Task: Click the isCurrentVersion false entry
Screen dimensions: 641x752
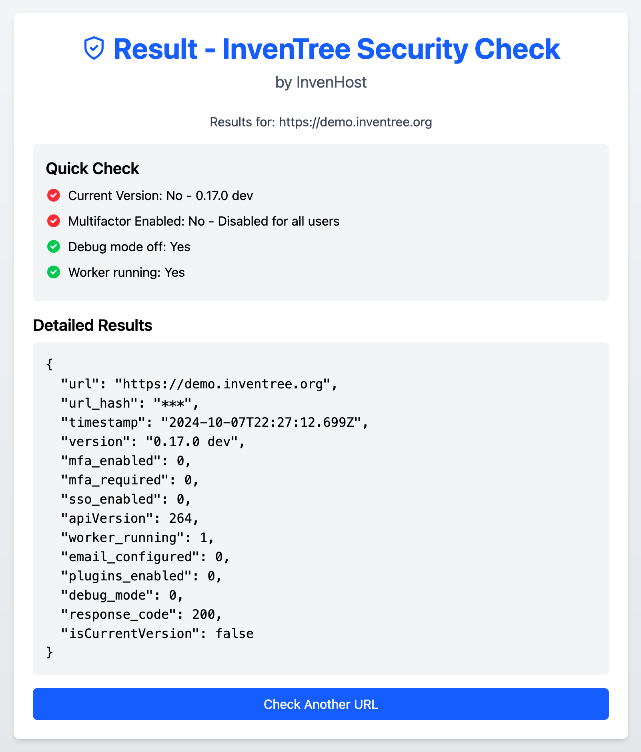Action: pyautogui.click(x=157, y=634)
